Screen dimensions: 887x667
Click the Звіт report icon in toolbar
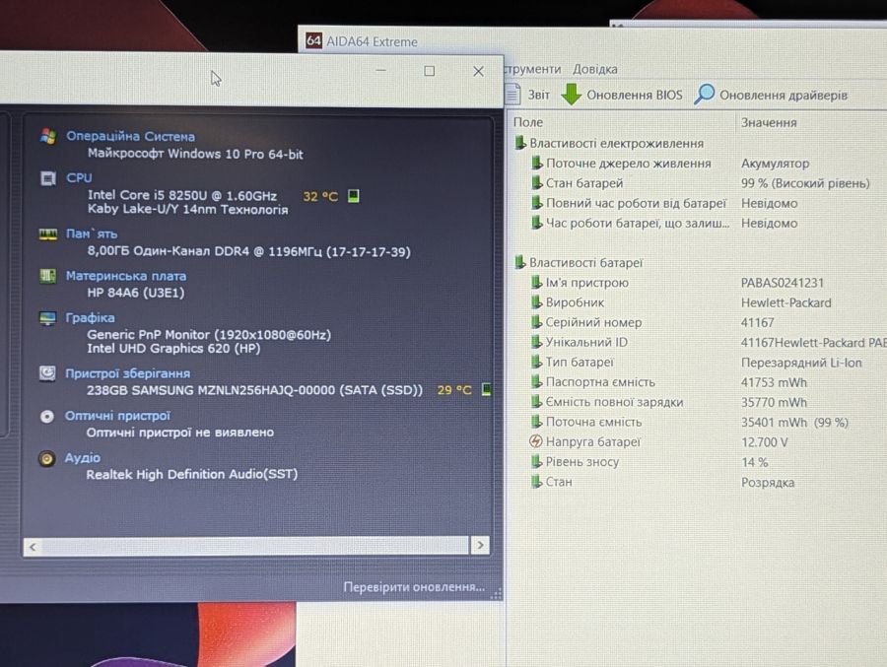513,94
